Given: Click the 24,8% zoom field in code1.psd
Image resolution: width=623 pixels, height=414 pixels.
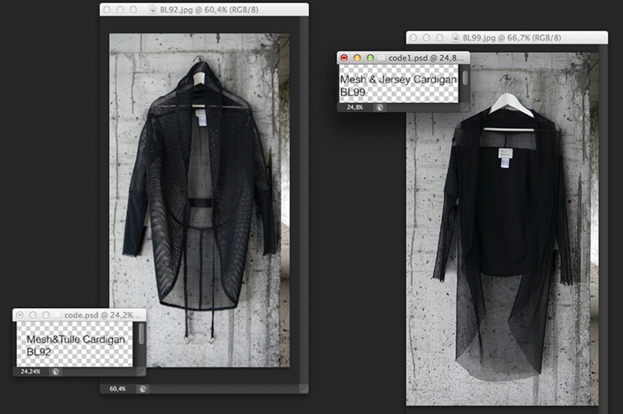Looking at the screenshot, I should (x=355, y=108).
